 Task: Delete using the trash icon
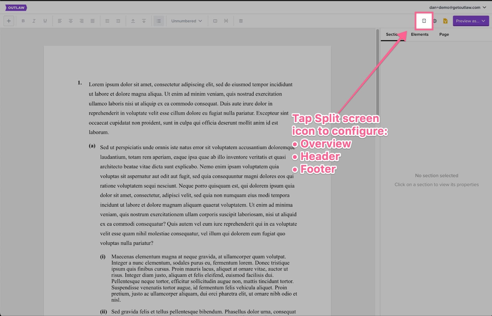[241, 21]
